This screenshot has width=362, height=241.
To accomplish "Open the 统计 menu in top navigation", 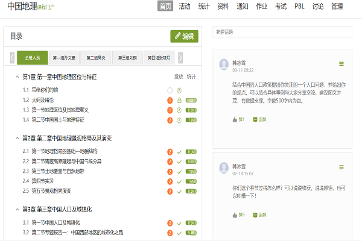I will pos(206,6).
